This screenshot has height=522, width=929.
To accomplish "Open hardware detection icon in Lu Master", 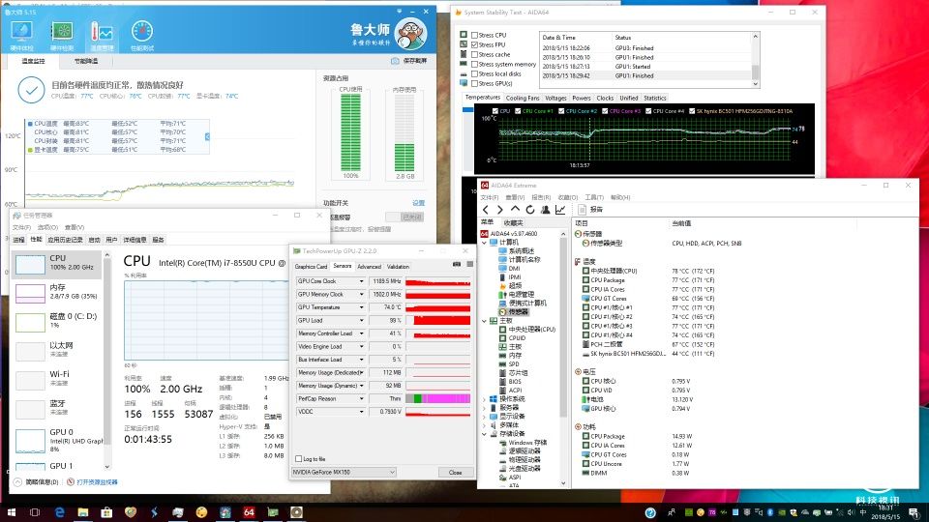I will [x=62, y=36].
